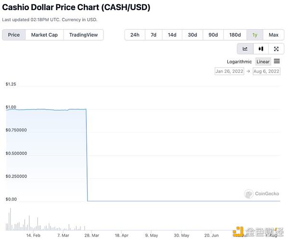Show the Max time range
The image size is (289, 242).
274,35
